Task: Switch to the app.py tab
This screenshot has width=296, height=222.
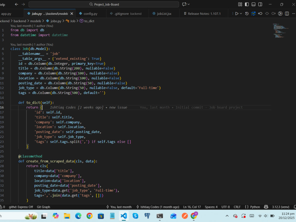Action: pos(6,14)
